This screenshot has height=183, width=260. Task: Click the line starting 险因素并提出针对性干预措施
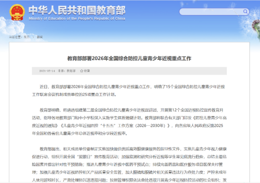(x=127, y=165)
